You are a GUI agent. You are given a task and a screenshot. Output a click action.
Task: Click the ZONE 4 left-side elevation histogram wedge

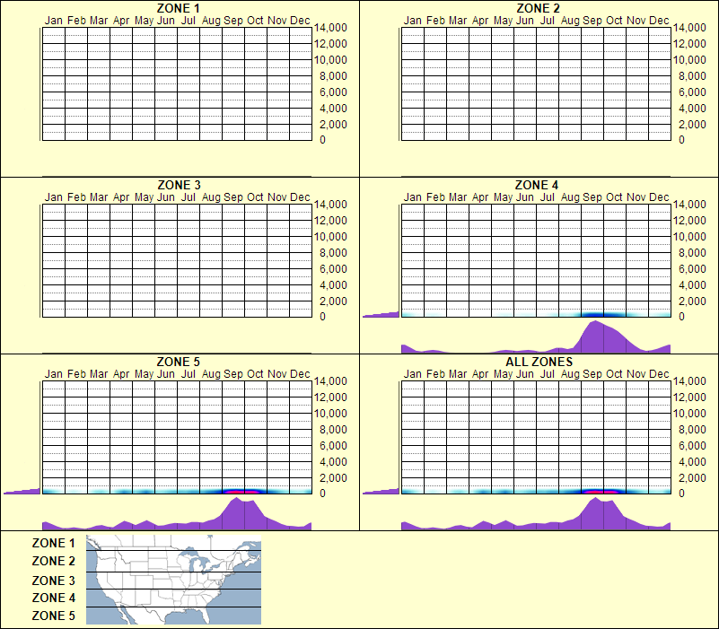pos(381,314)
